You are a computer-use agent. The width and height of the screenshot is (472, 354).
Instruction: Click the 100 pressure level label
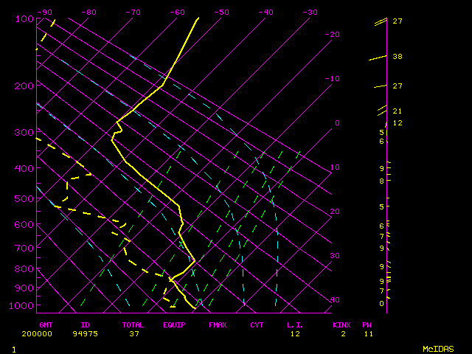point(24,18)
